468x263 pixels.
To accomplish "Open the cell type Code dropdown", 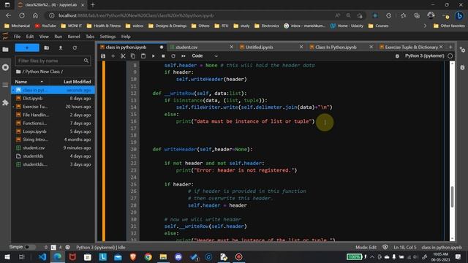I will (205, 56).
